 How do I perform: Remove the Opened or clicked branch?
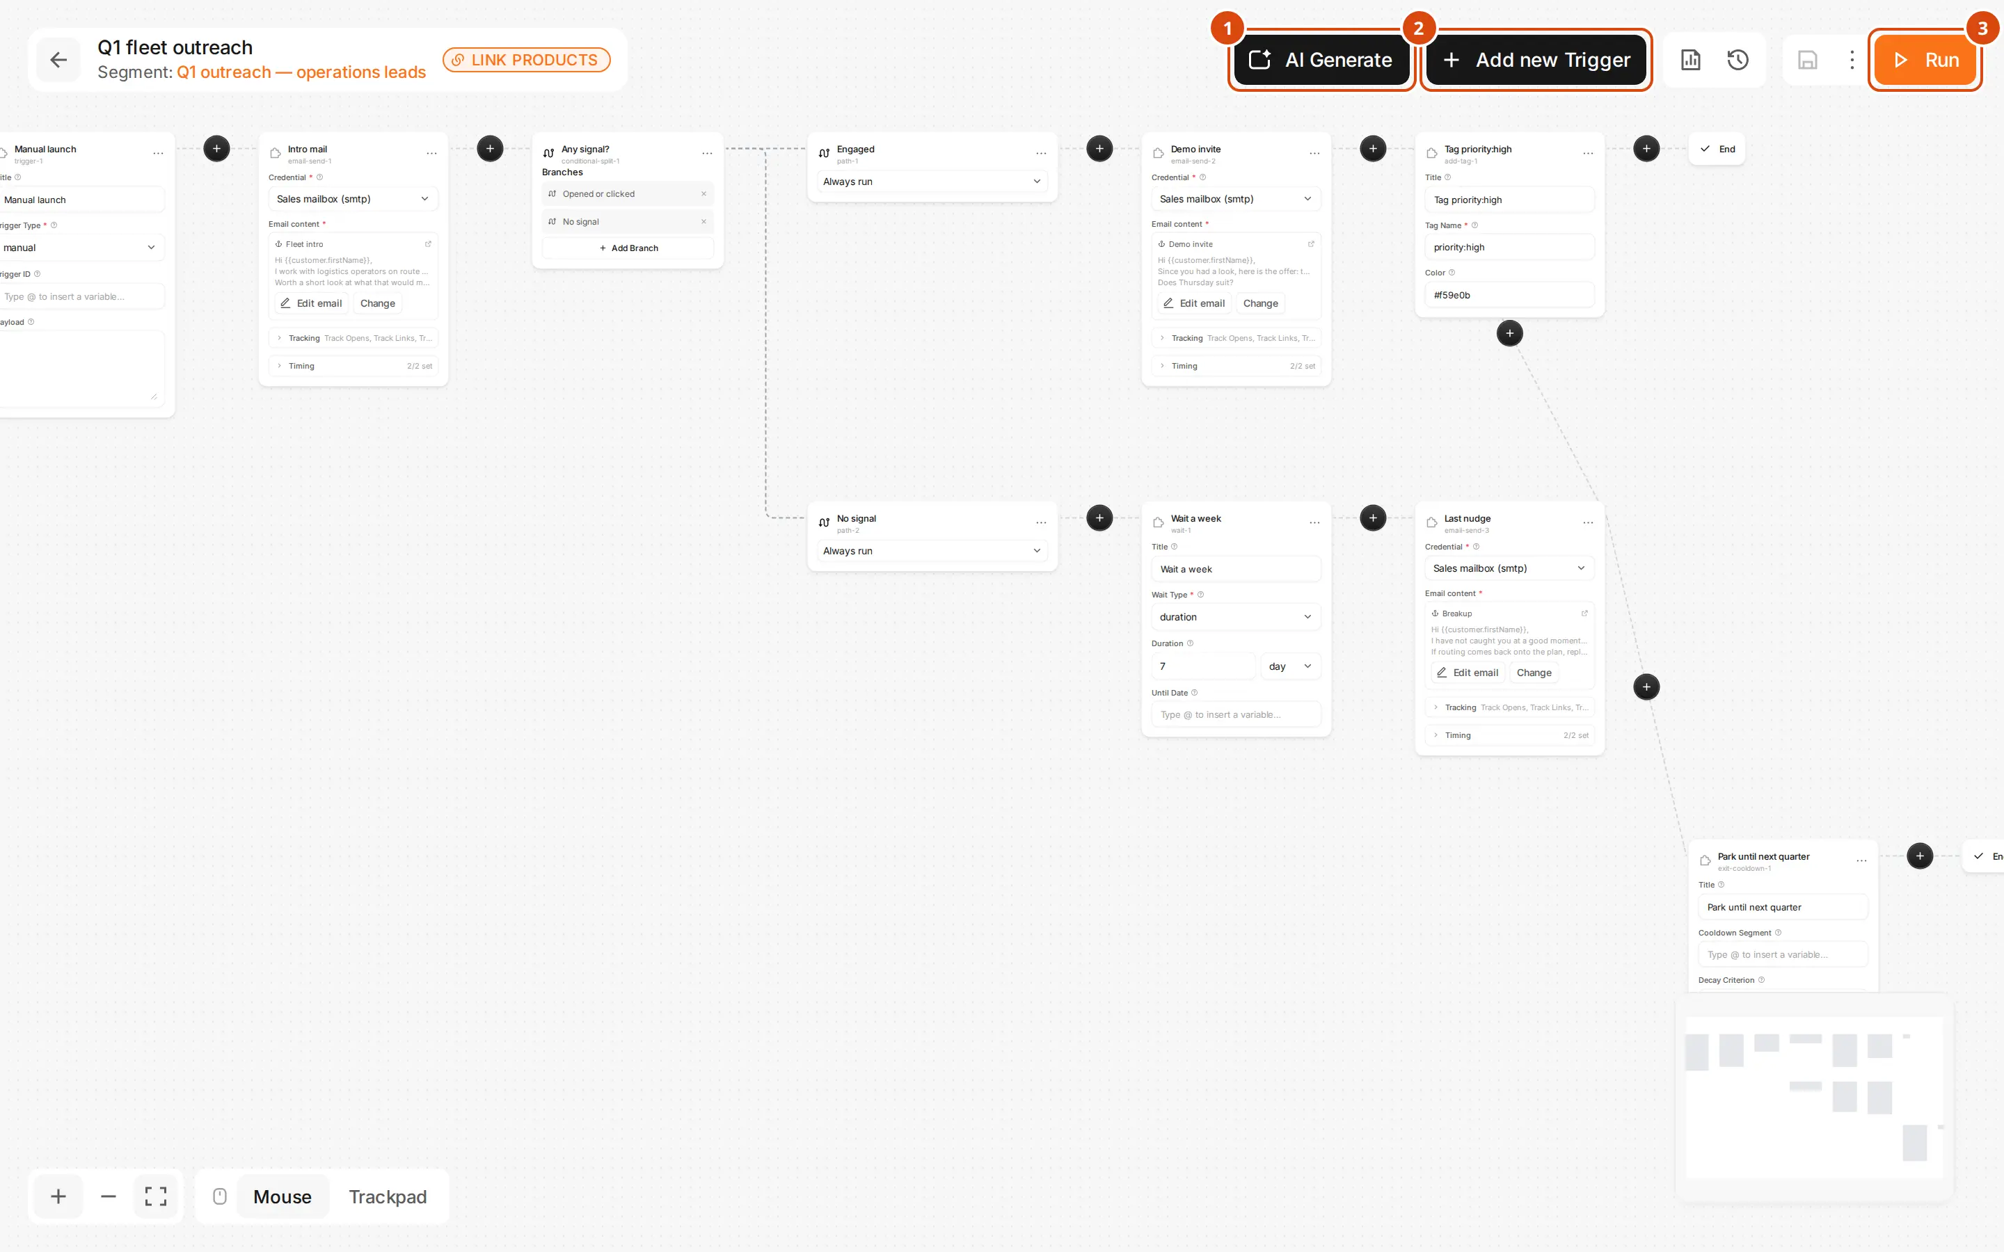tap(703, 194)
